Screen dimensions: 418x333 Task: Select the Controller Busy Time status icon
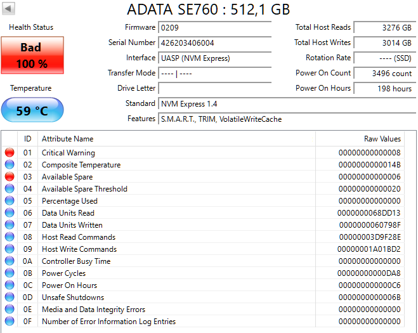tap(10, 261)
